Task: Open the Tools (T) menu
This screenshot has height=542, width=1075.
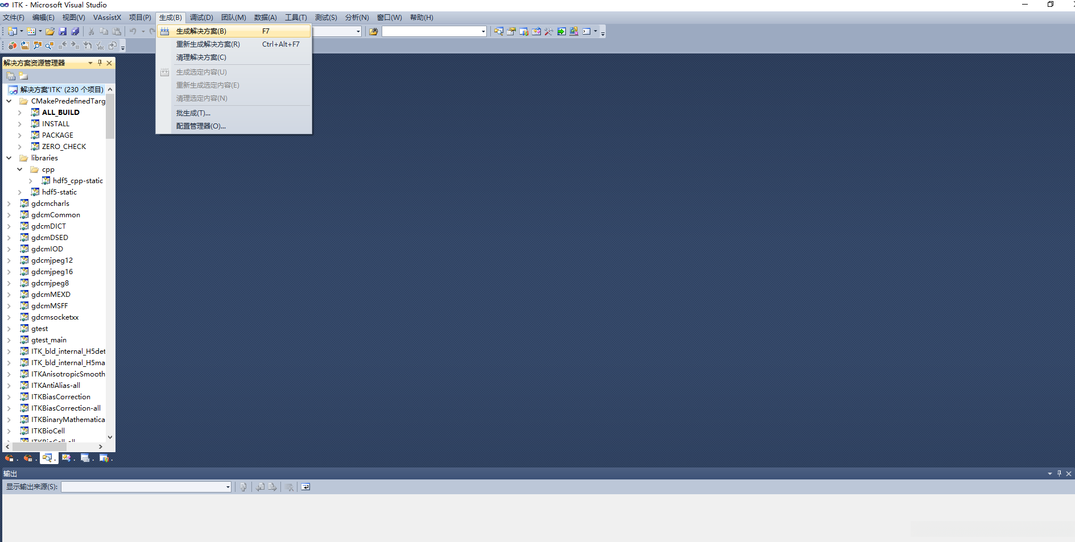Action: [x=296, y=18]
